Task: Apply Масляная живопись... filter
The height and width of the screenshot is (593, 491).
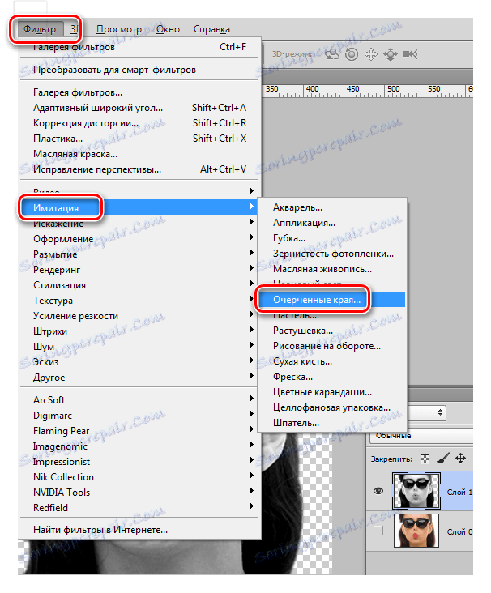Action: [332, 269]
